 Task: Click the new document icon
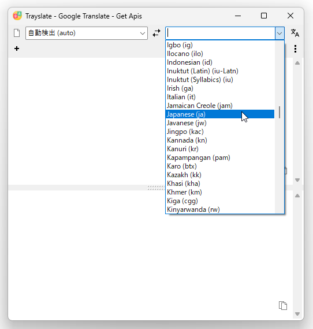click(x=17, y=33)
